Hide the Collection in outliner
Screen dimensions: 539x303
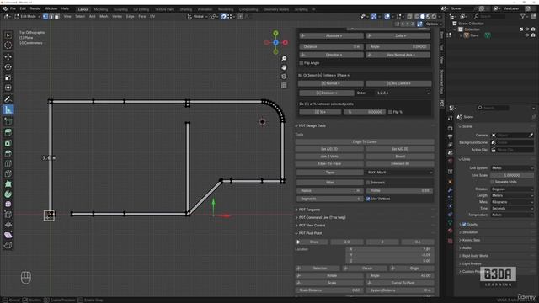point(527,29)
